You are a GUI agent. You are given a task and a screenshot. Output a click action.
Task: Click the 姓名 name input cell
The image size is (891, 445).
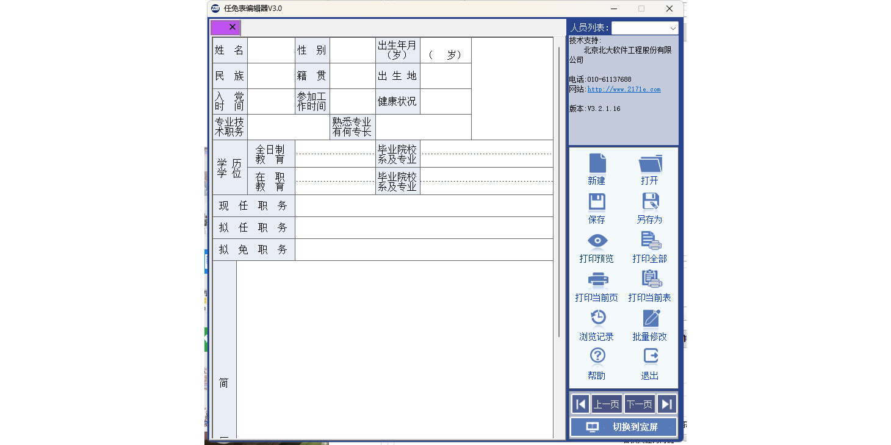pos(271,50)
